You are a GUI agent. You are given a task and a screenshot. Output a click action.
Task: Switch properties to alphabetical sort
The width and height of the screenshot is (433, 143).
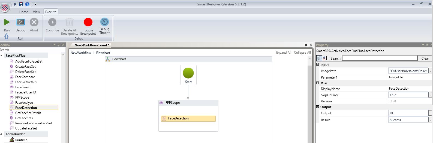tap(325, 58)
